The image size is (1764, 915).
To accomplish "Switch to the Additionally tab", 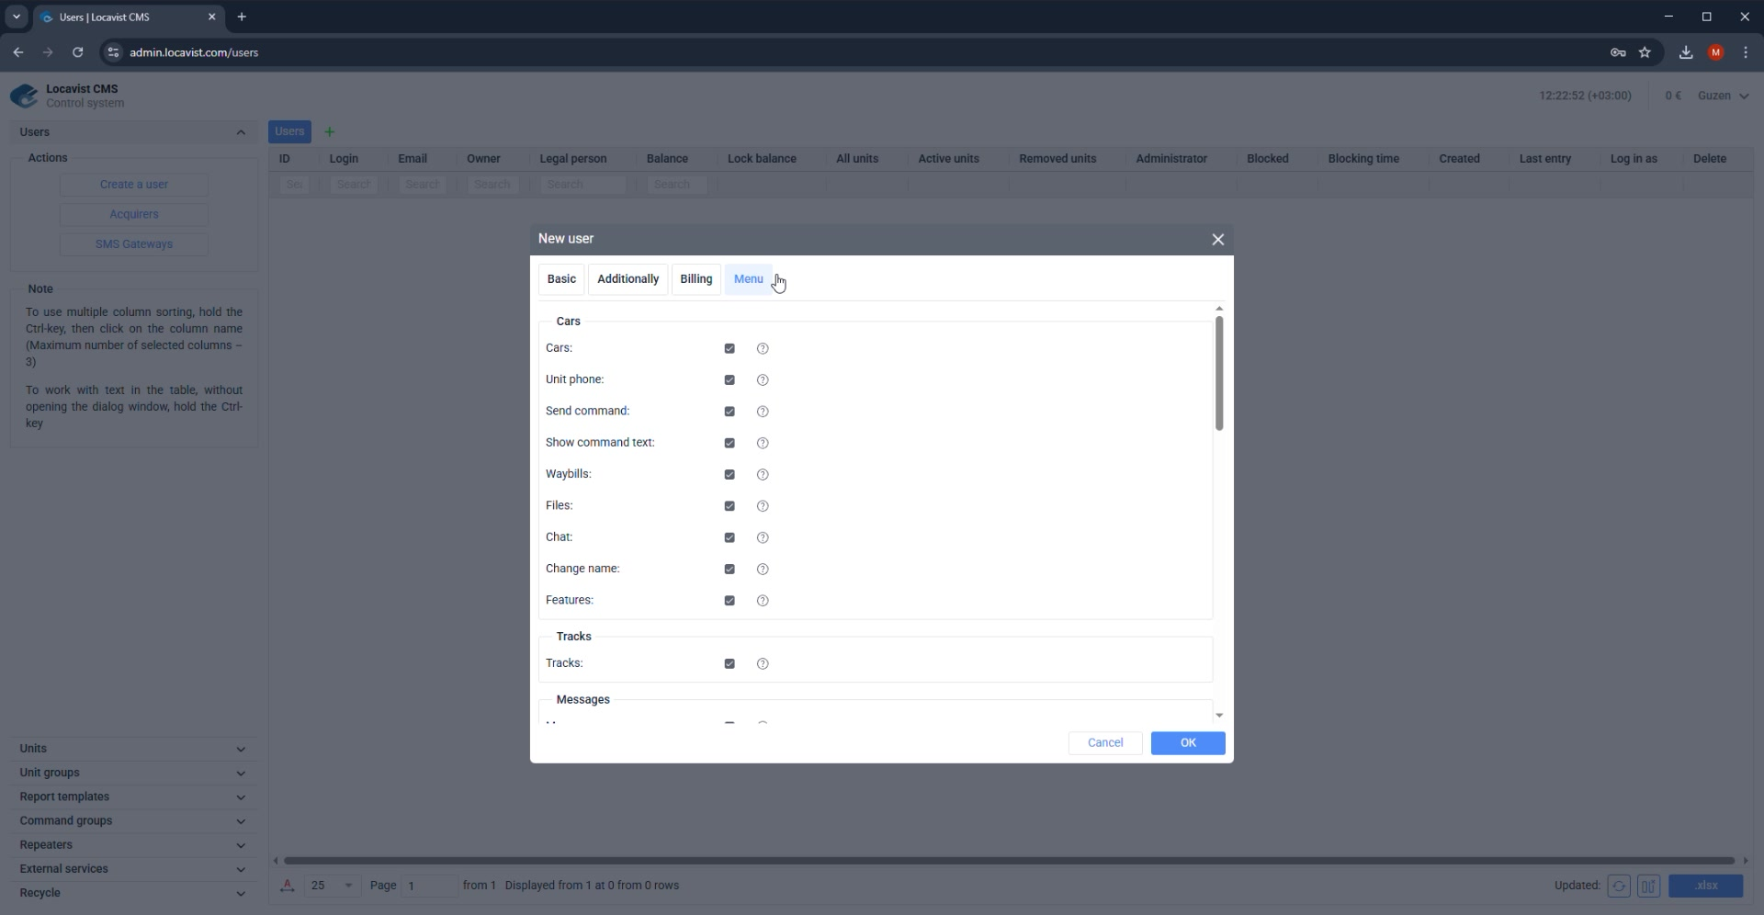I will (628, 279).
